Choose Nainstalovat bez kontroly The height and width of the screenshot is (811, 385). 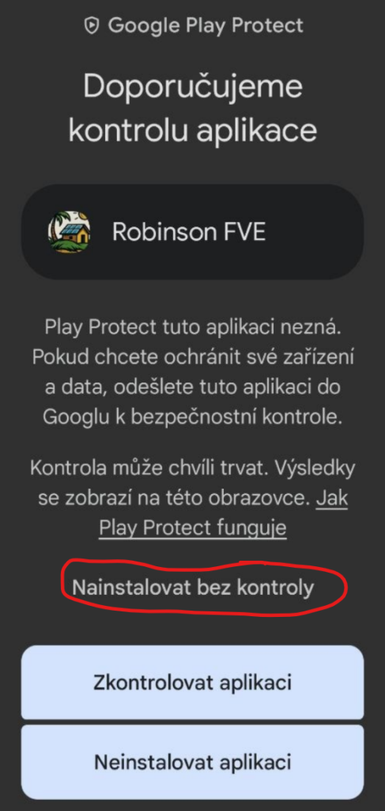coord(193,588)
